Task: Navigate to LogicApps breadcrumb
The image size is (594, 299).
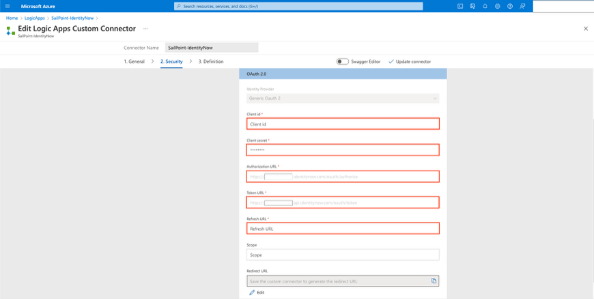Action: click(x=34, y=18)
